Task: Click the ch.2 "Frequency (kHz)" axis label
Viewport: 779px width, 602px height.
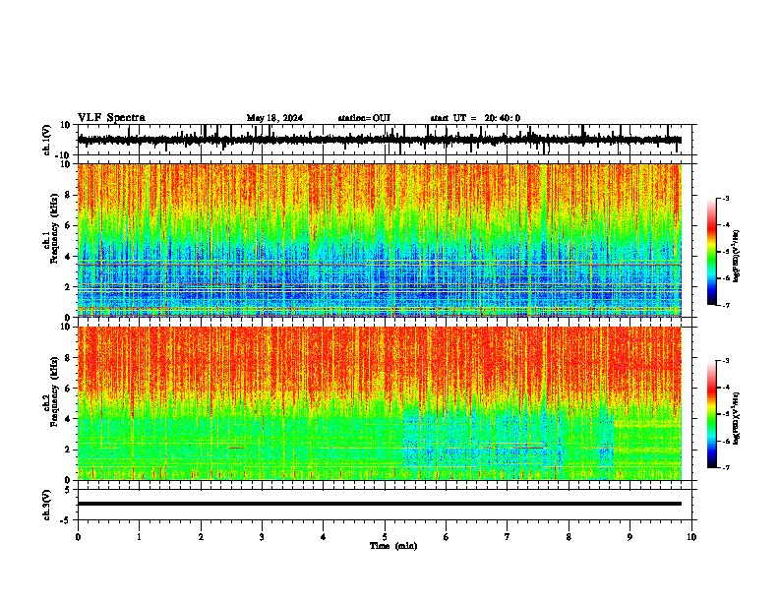Action: pos(54,391)
